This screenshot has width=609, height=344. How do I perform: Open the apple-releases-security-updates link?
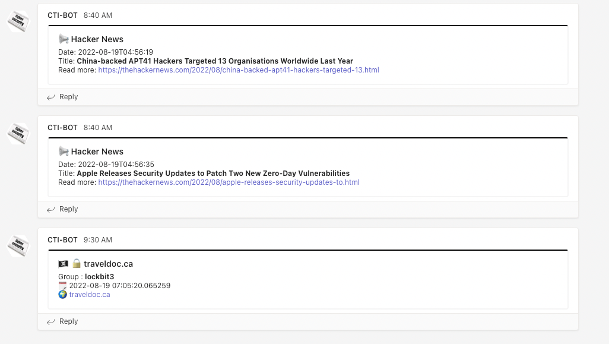click(x=229, y=182)
